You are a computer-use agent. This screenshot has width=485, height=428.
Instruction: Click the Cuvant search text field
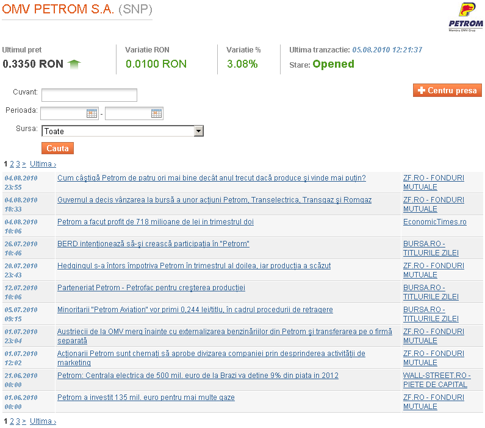(x=89, y=95)
